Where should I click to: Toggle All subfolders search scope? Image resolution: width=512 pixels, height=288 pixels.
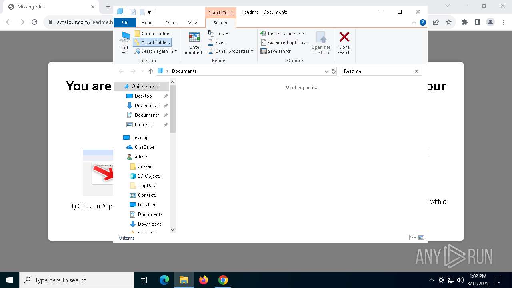coord(152,42)
